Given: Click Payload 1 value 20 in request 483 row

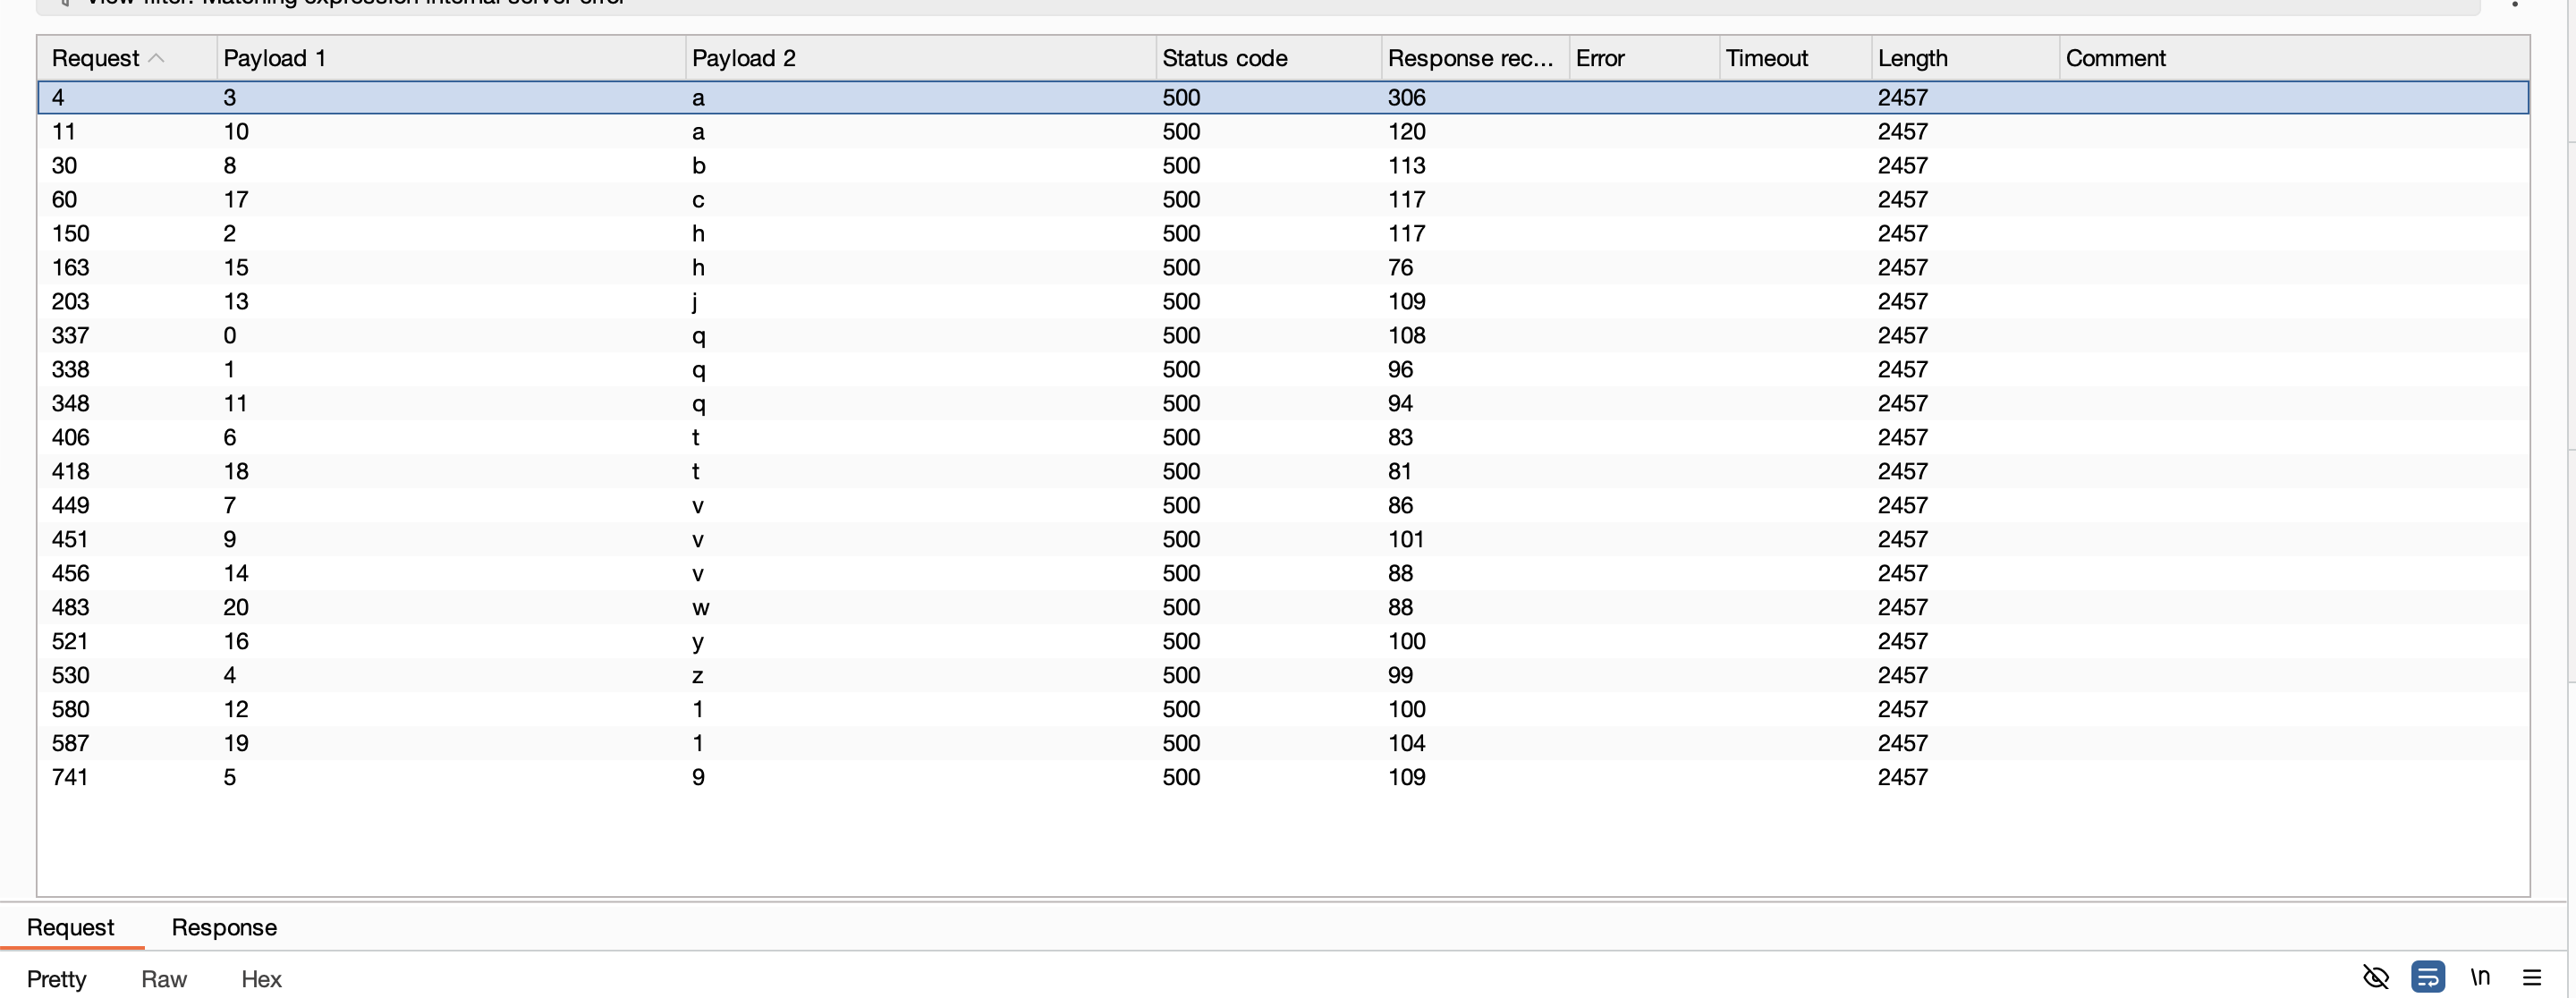Looking at the screenshot, I should (x=236, y=607).
